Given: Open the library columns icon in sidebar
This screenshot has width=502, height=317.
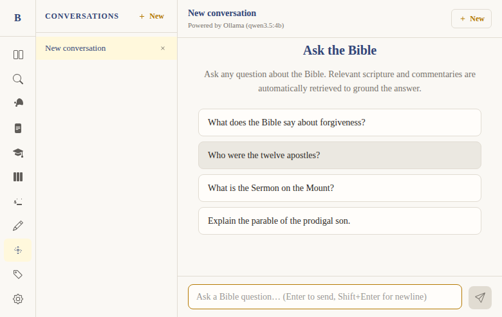Looking at the screenshot, I should [18, 177].
